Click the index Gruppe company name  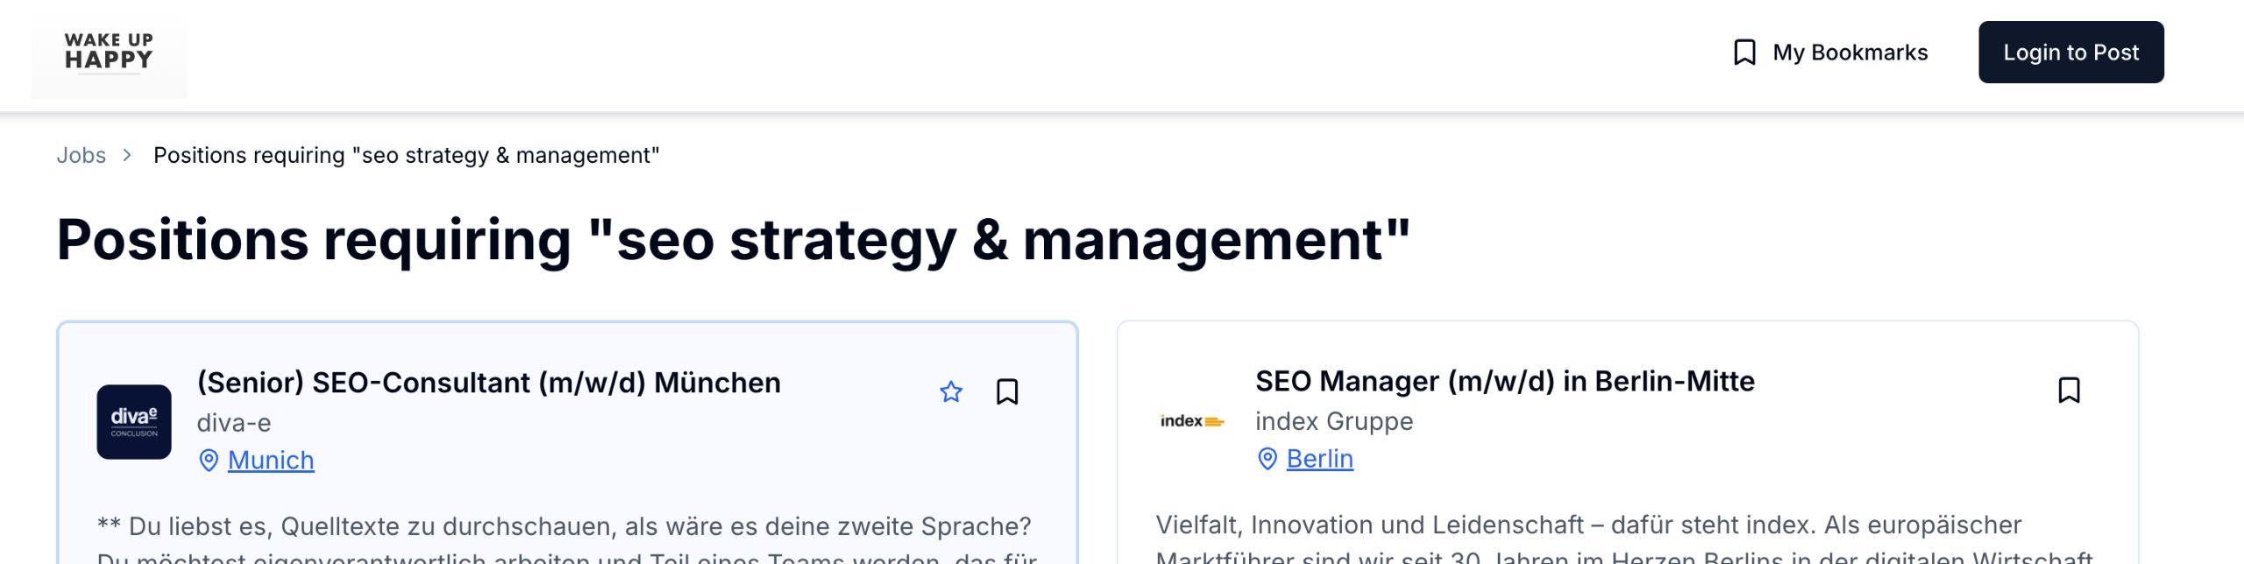point(1333,421)
